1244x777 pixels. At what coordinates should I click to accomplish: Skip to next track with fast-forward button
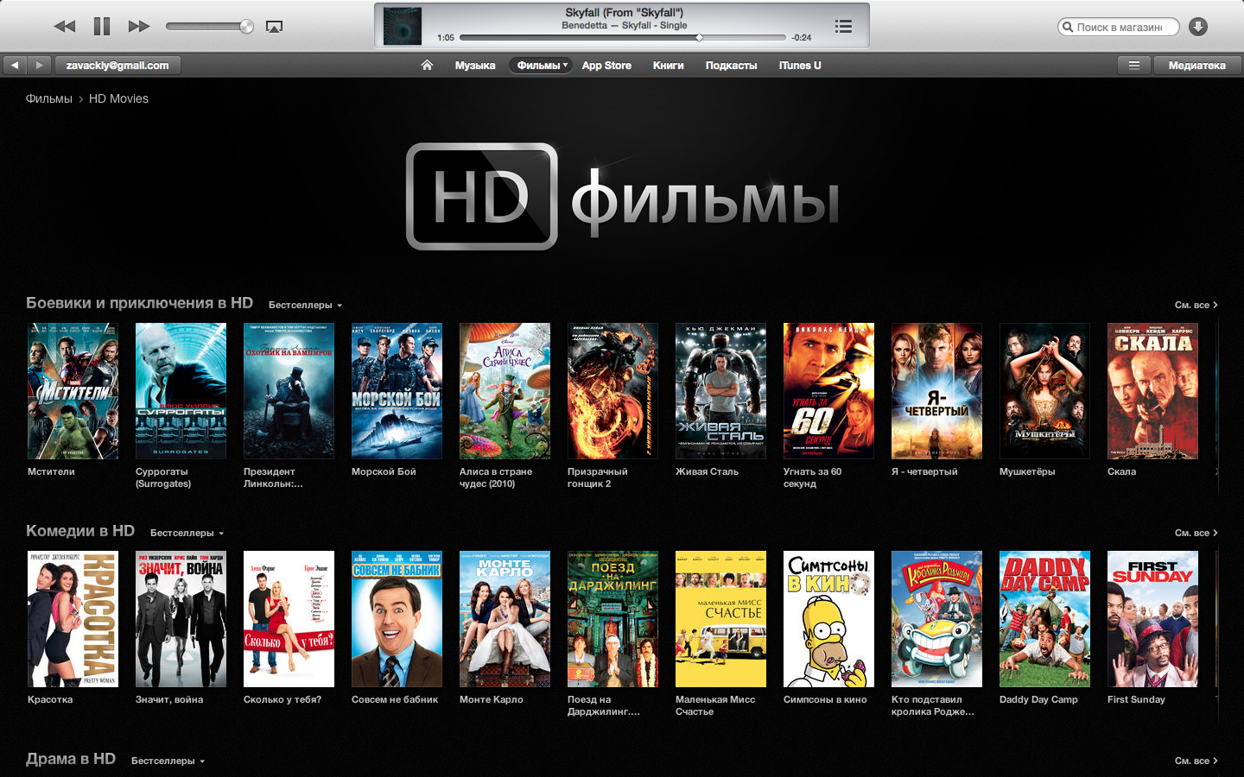[x=138, y=26]
